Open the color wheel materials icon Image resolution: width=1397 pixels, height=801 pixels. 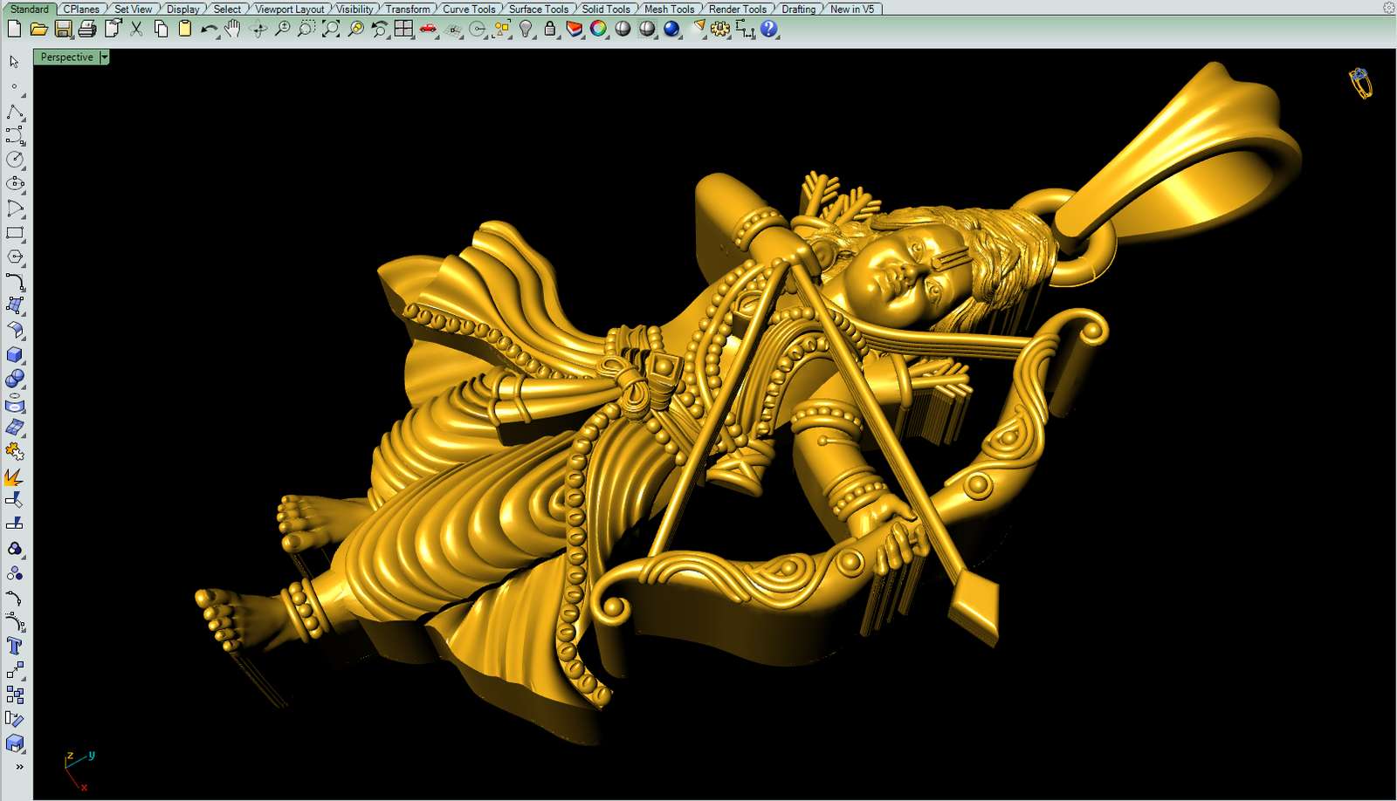(598, 29)
